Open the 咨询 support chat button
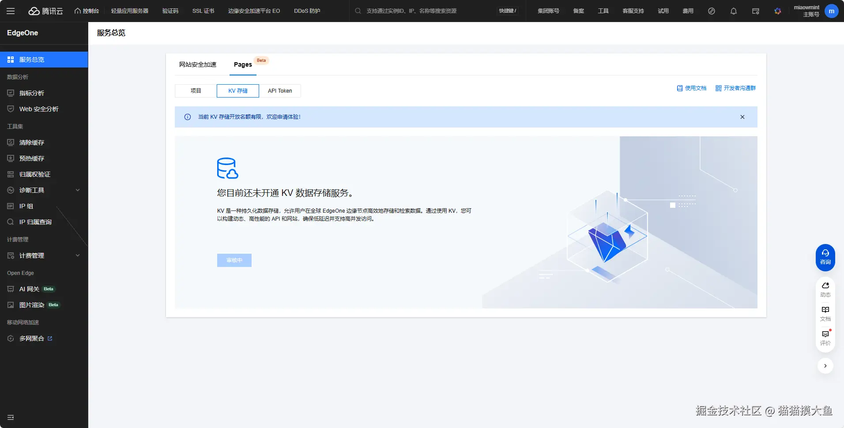Viewport: 844px width, 428px height. point(825,257)
